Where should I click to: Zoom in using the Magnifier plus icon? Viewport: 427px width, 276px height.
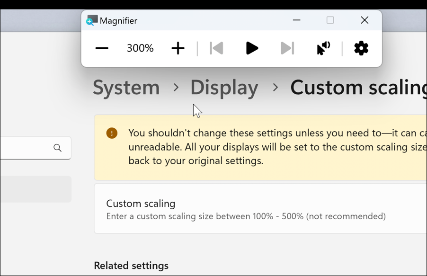tap(178, 48)
